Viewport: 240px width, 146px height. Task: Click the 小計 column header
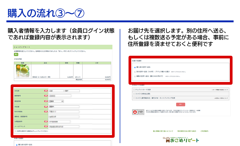point(97,63)
